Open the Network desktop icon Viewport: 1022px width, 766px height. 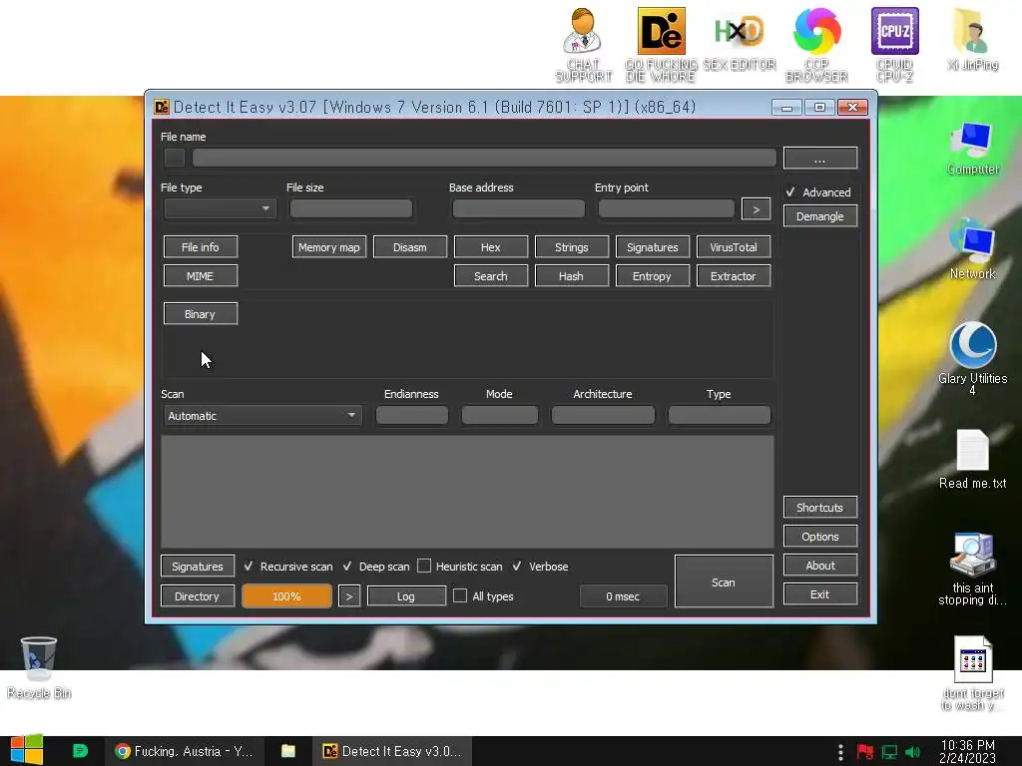[972, 250]
